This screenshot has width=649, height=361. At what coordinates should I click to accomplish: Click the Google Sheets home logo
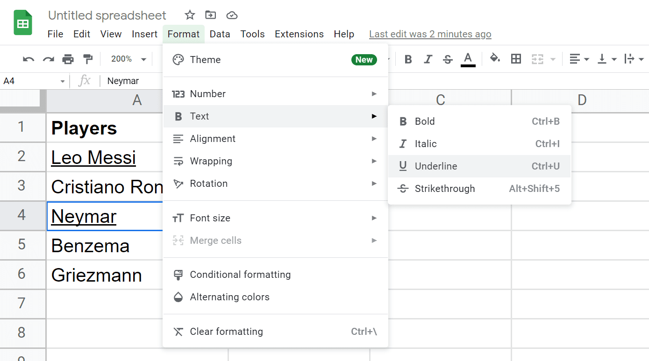point(22,23)
